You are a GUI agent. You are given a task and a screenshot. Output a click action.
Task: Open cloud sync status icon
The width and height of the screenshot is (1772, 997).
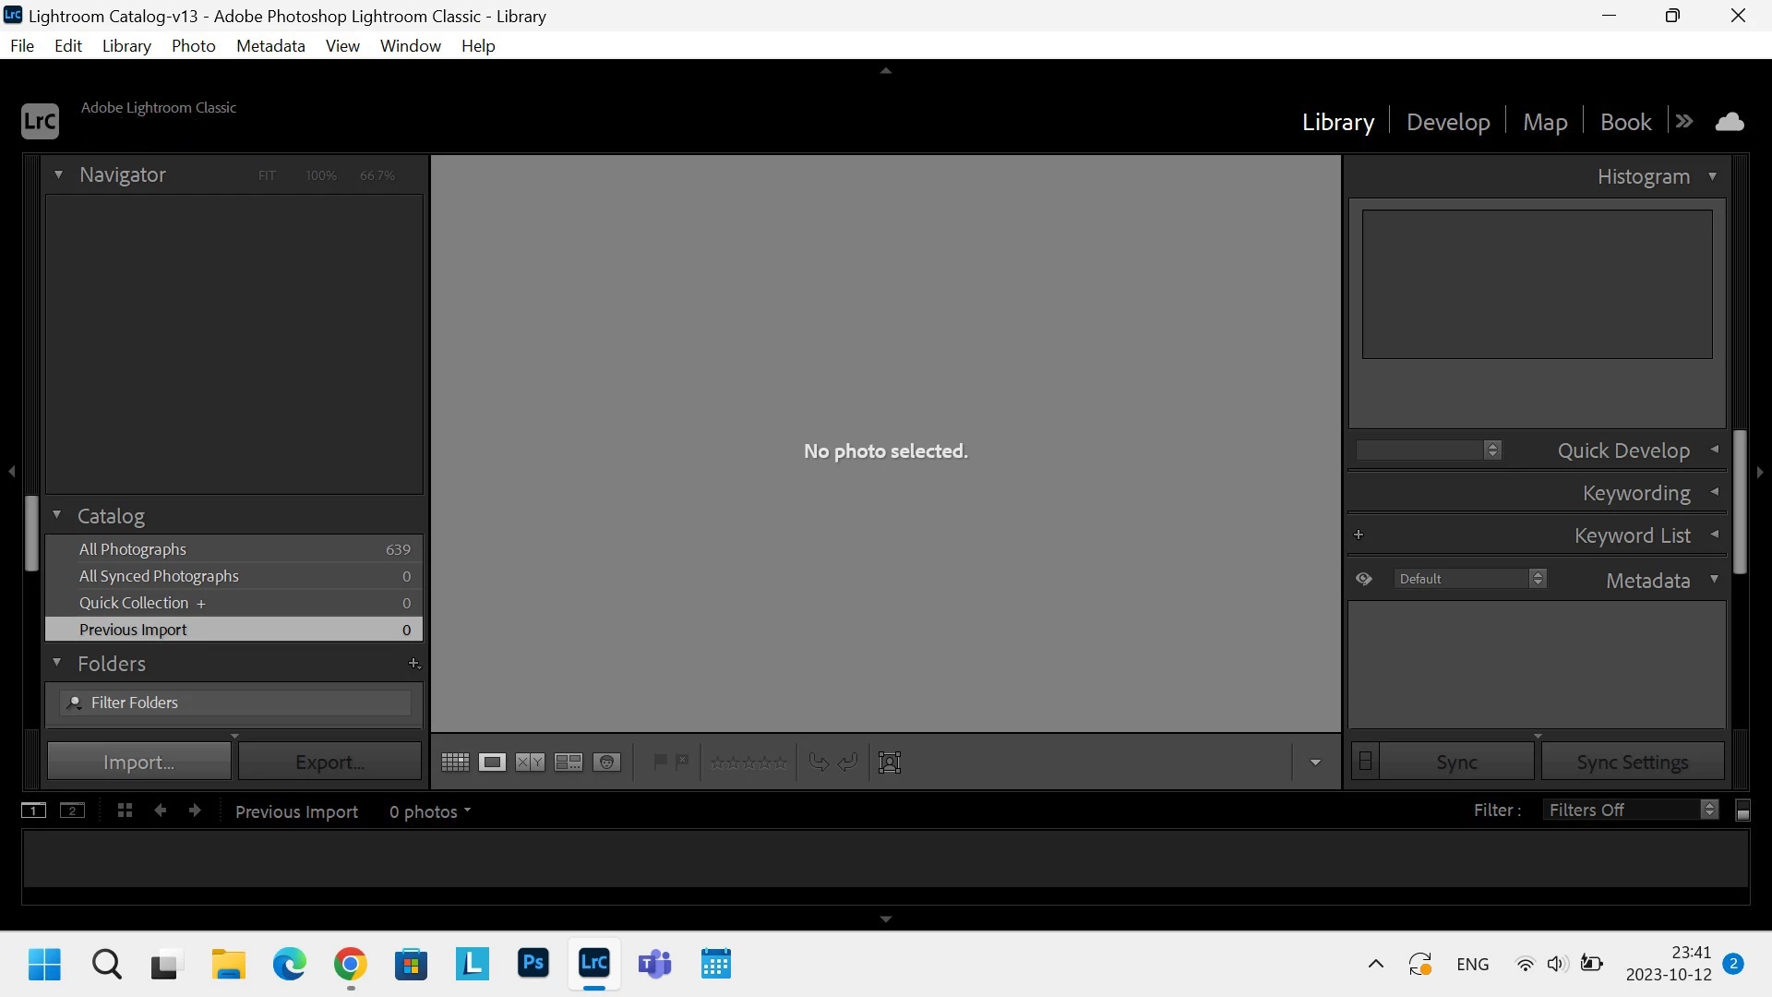pyautogui.click(x=1730, y=122)
